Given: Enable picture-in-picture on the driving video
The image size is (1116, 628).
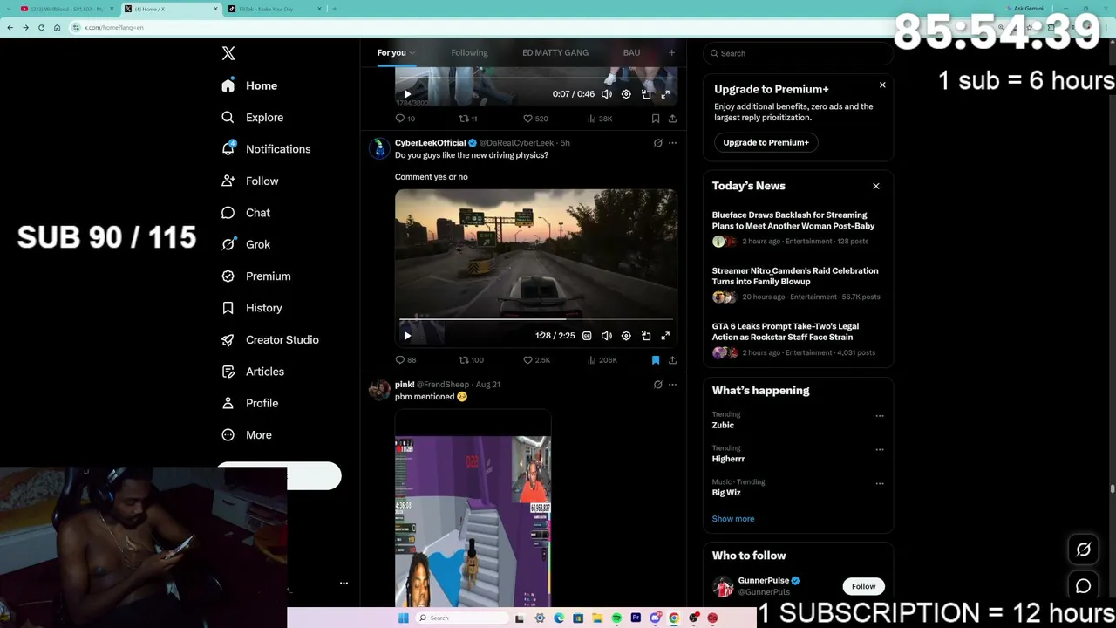Looking at the screenshot, I should coord(646,336).
